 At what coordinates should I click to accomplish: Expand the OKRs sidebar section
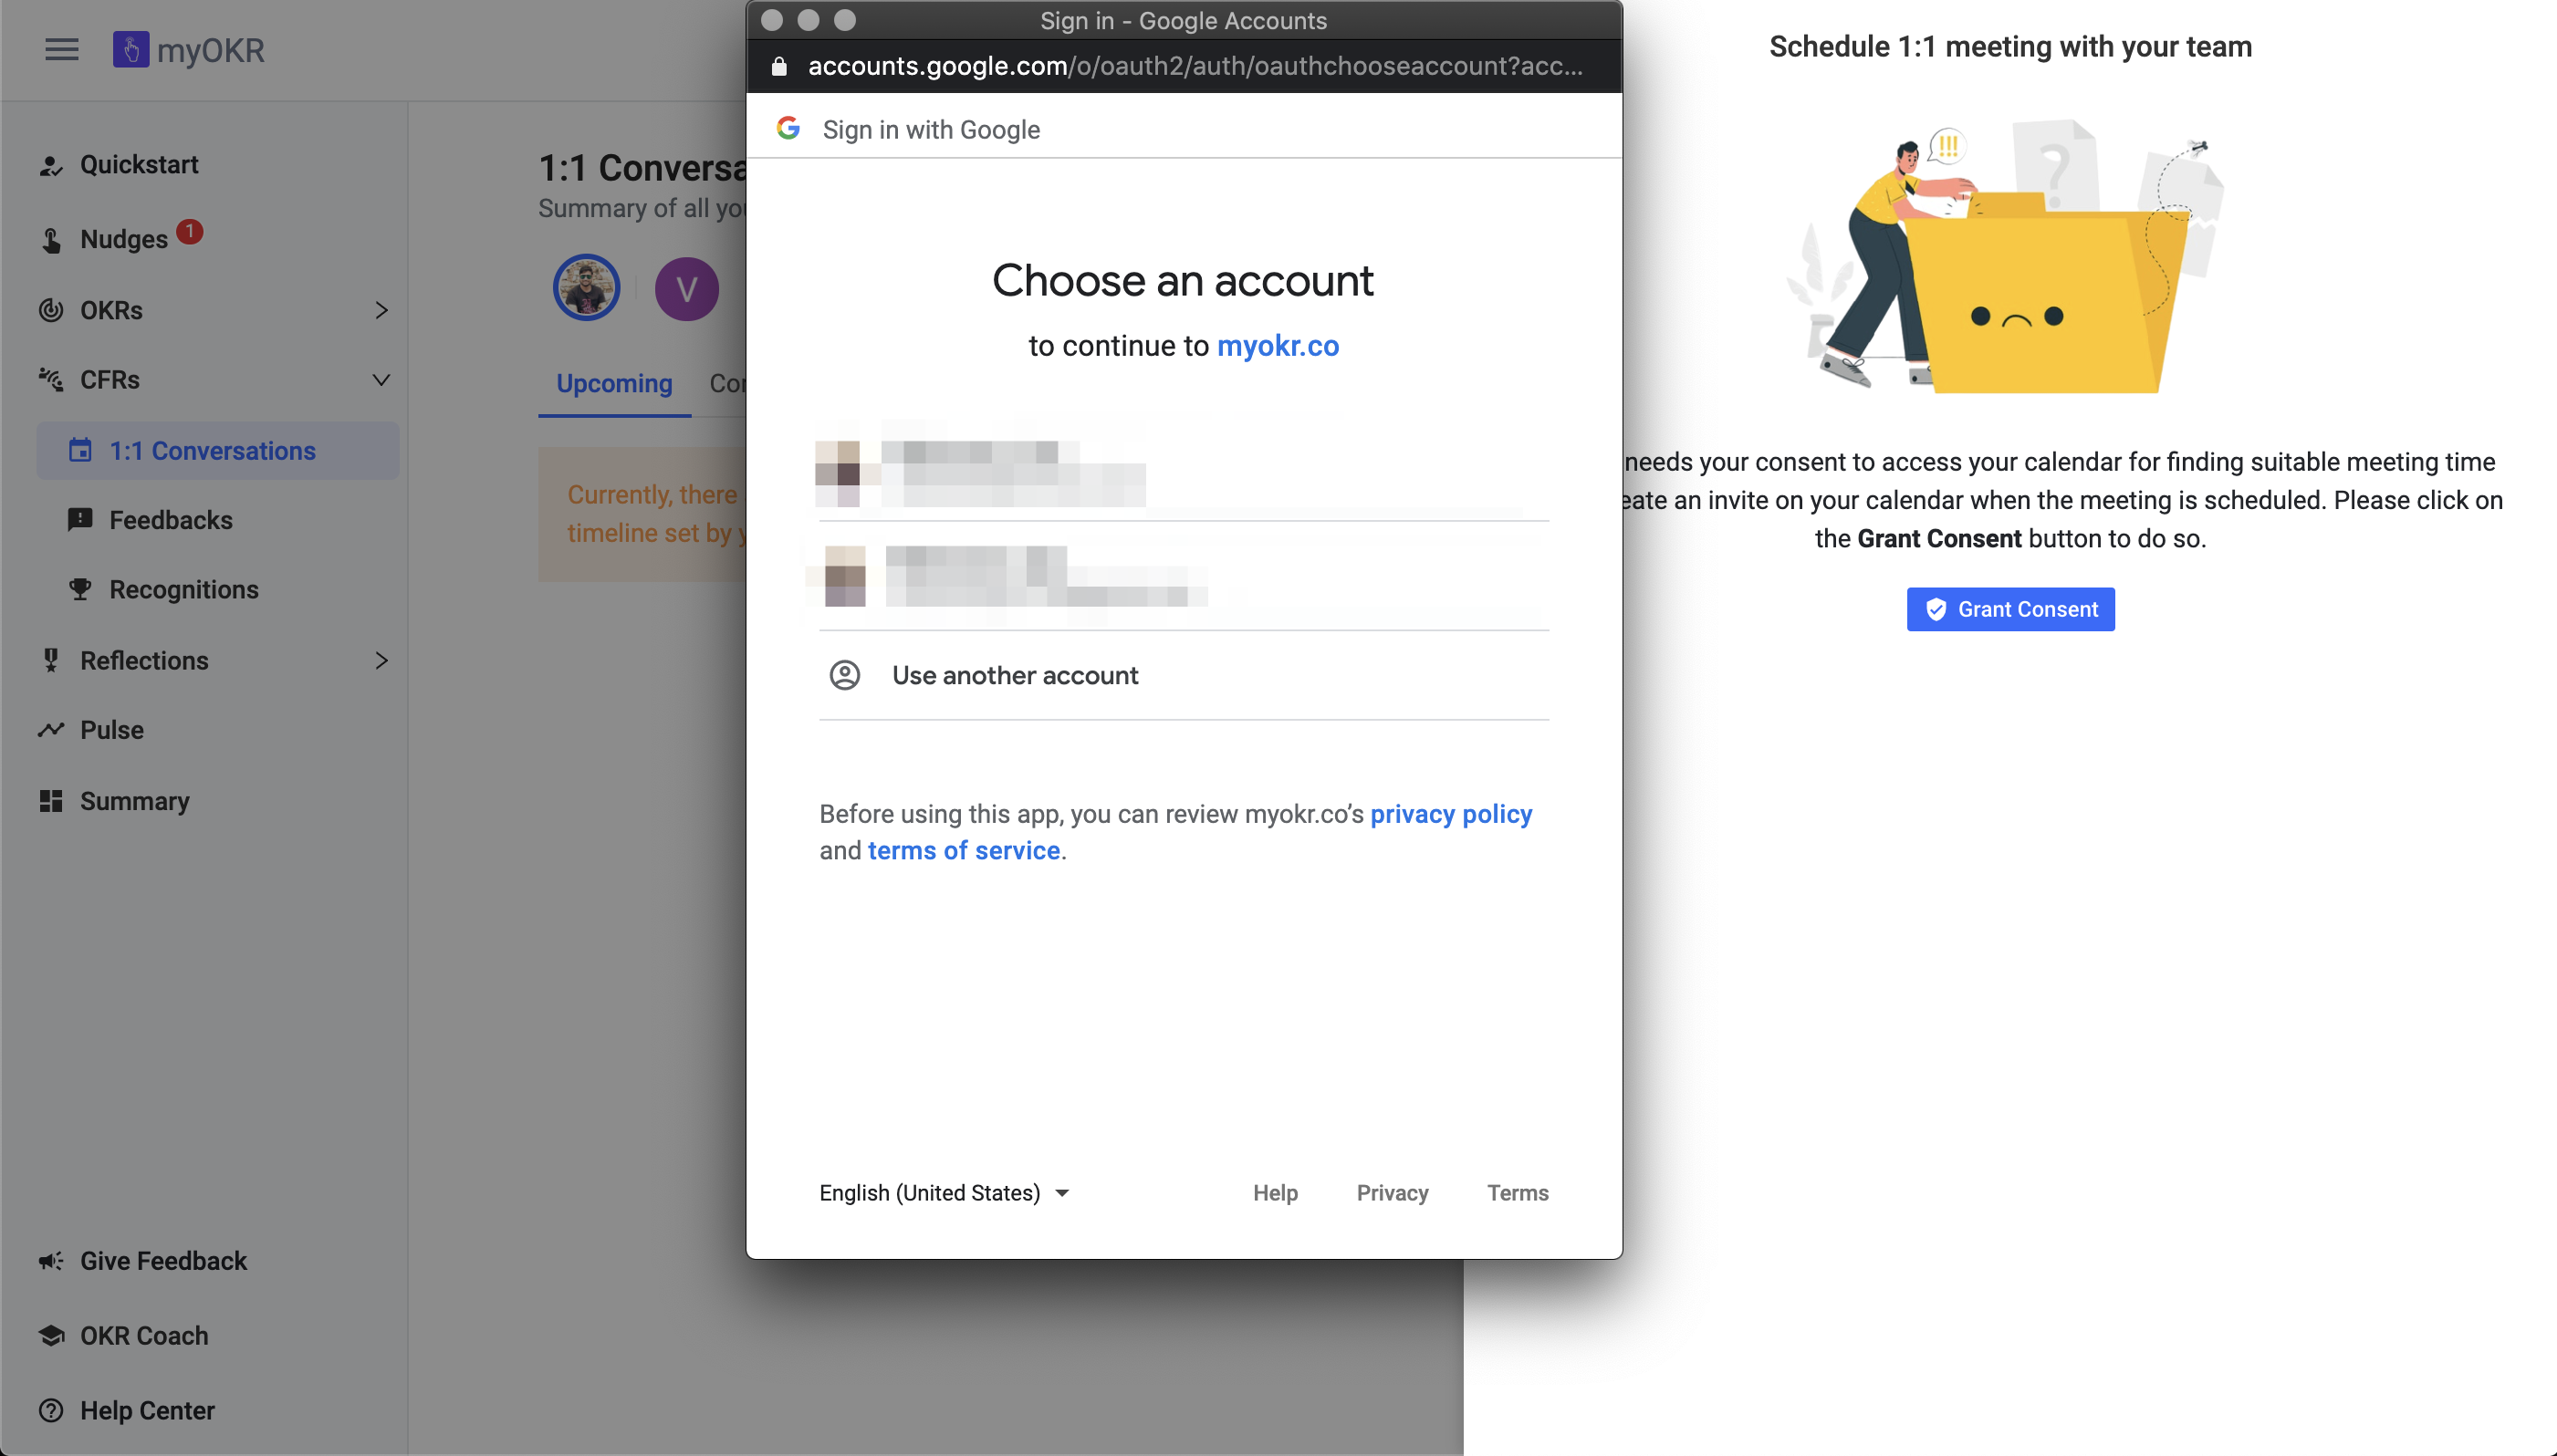click(x=381, y=310)
